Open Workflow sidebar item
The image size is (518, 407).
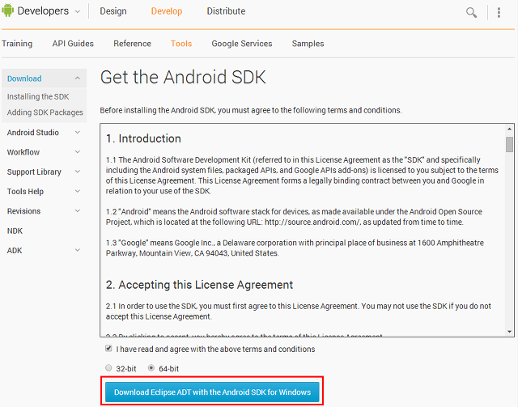pos(23,152)
